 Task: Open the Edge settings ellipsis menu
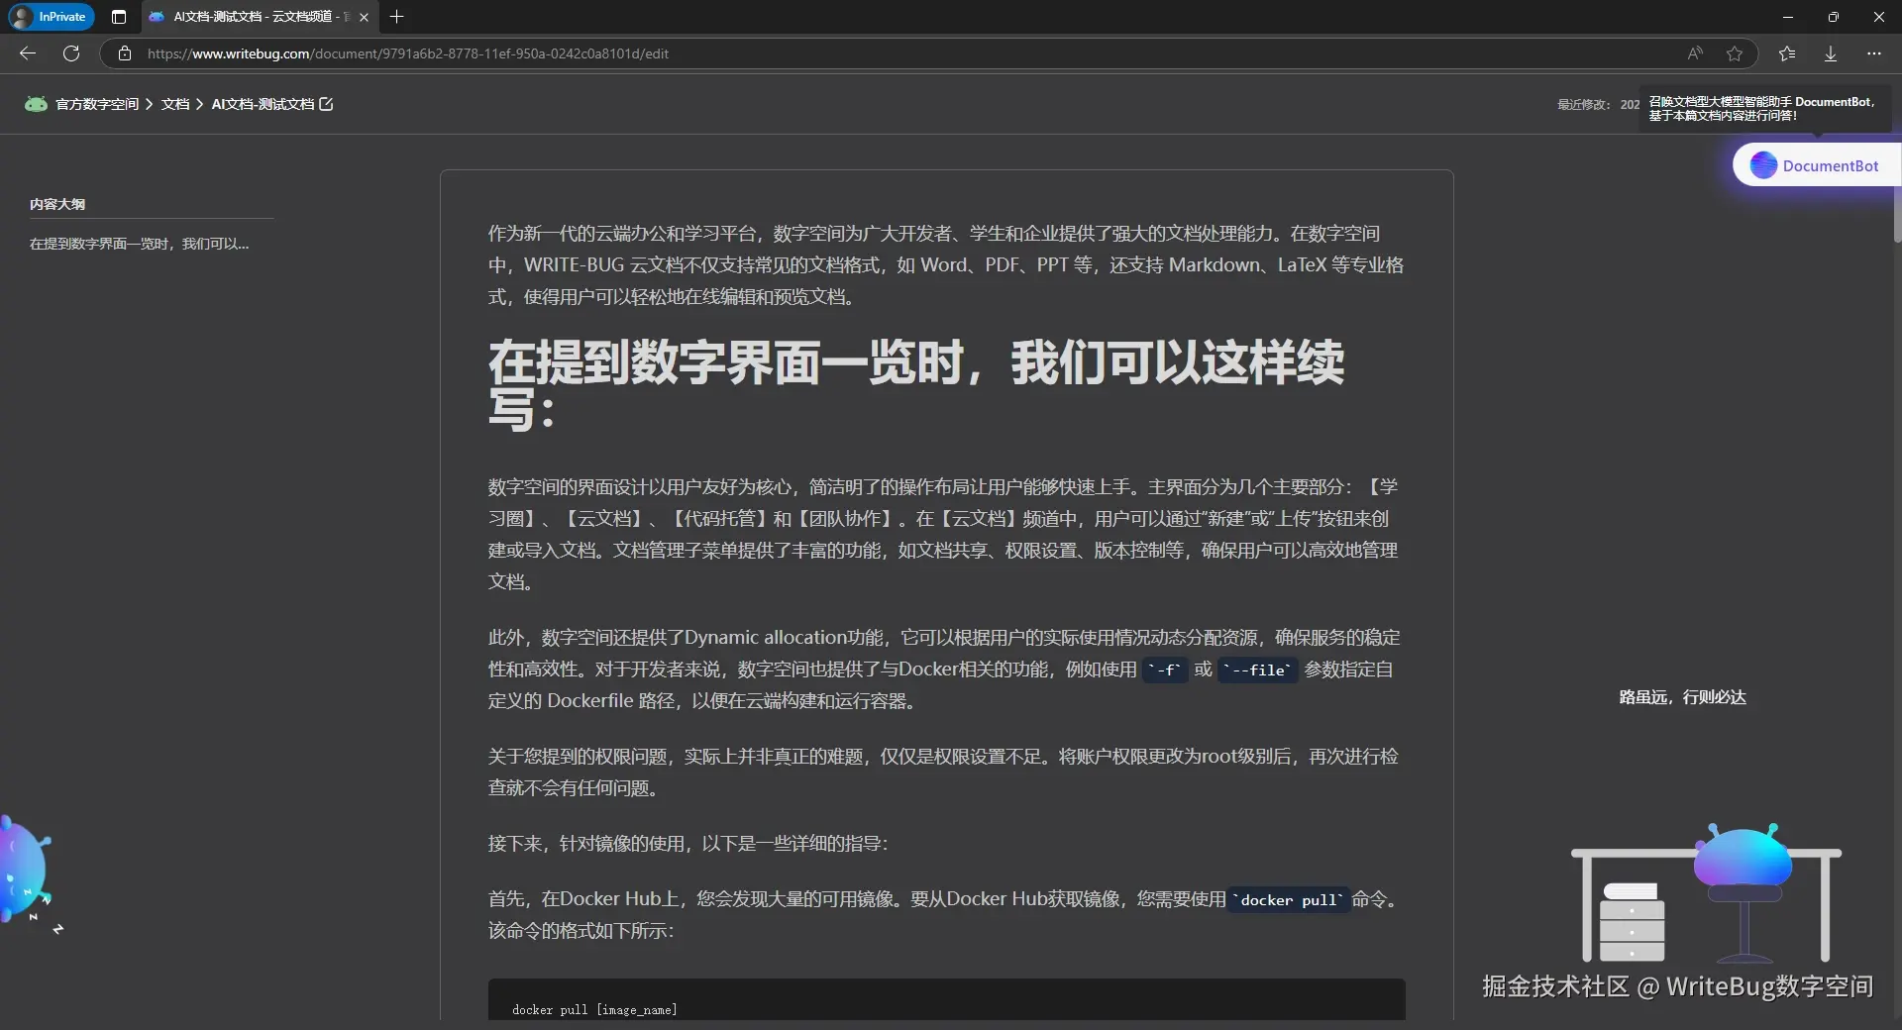click(x=1874, y=53)
